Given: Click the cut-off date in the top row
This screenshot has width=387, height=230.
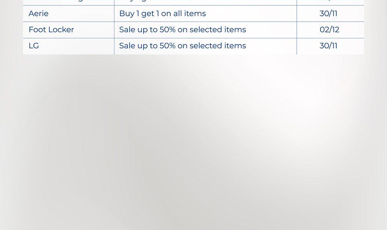Looking at the screenshot, I should (x=329, y=1).
